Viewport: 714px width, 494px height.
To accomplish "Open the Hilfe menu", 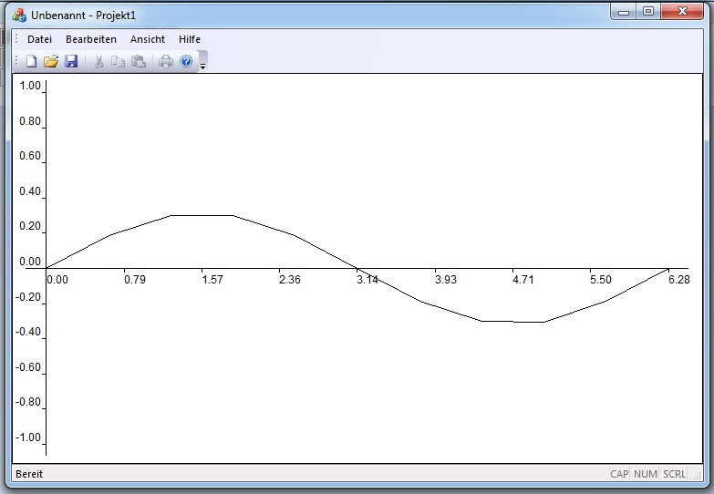I will click(190, 39).
